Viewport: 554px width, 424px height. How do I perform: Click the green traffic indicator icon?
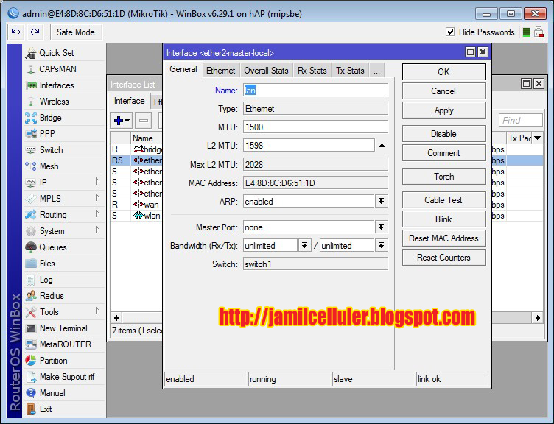point(527,32)
